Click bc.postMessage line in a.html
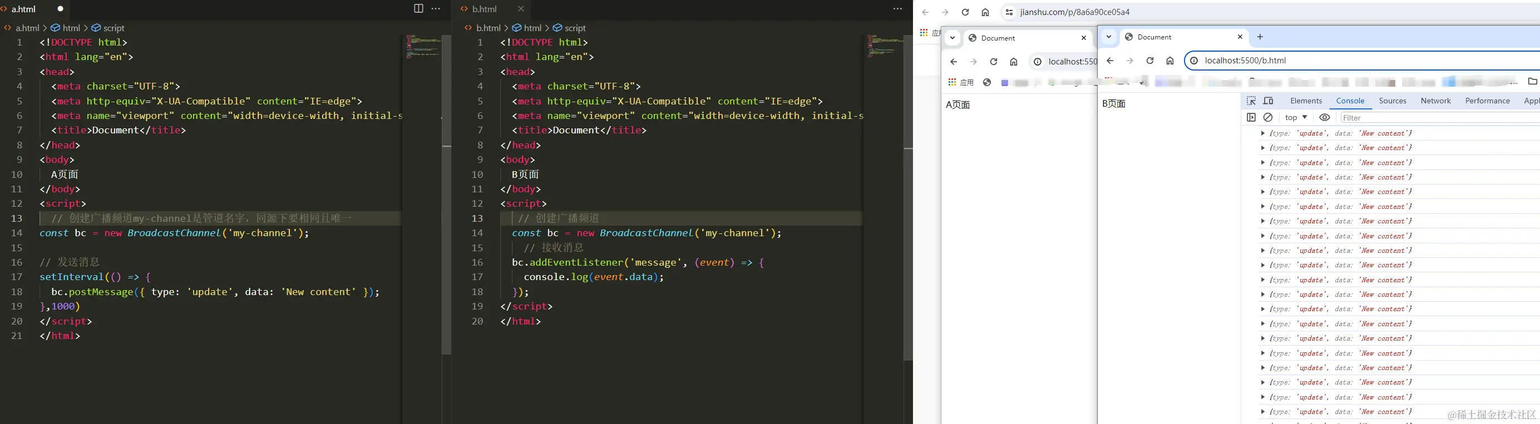The height and width of the screenshot is (424, 1540). [215, 292]
